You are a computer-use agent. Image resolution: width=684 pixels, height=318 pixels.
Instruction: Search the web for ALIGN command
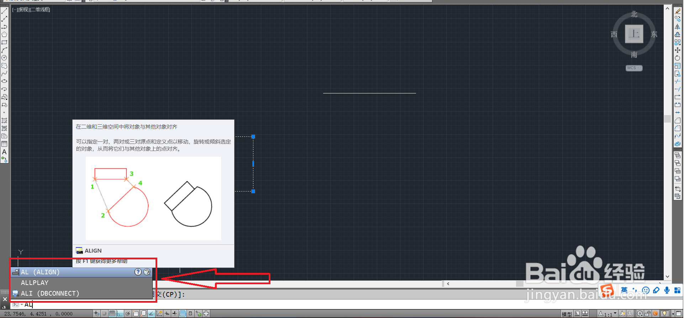(x=147, y=272)
